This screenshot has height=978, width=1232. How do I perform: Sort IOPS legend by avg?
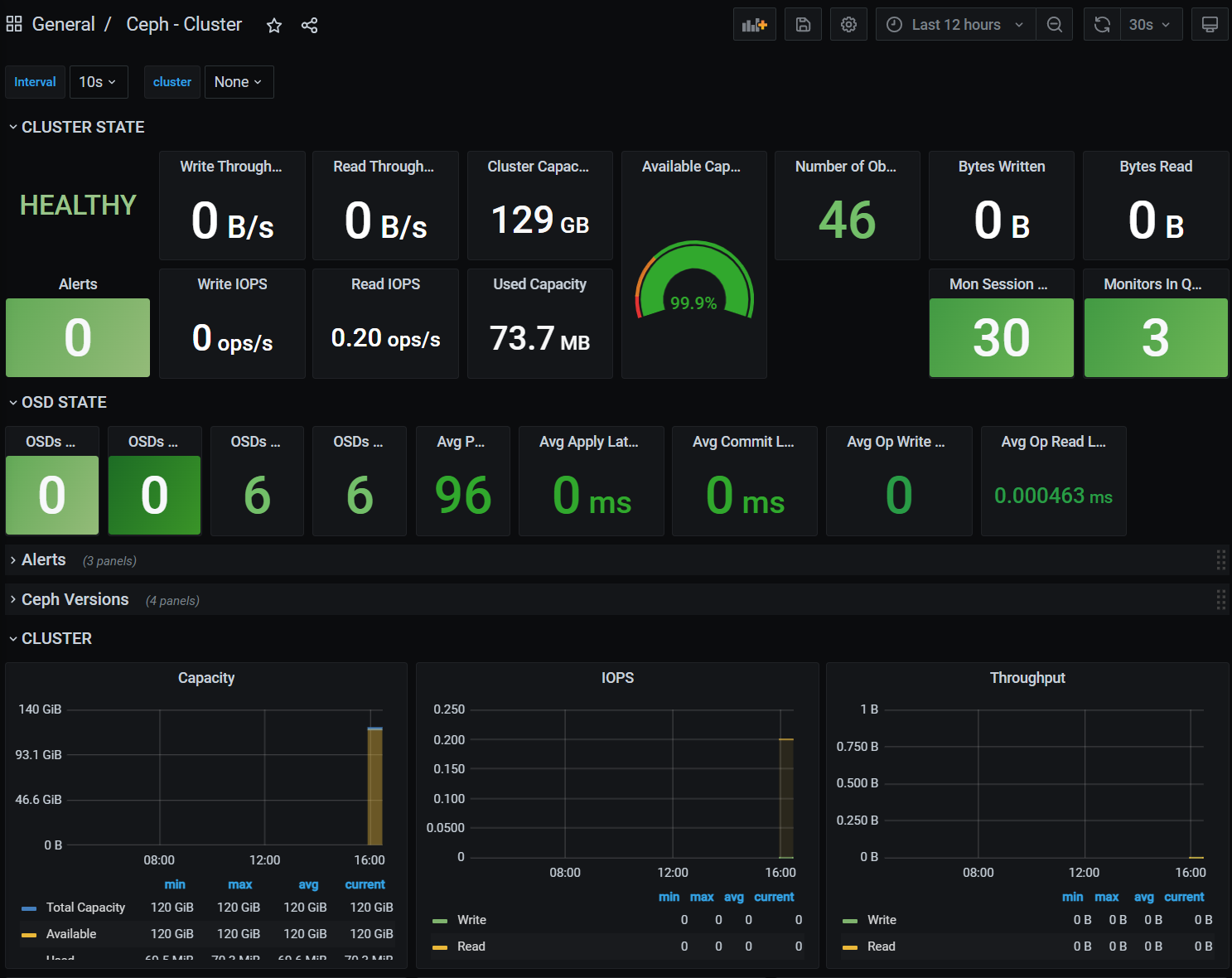tap(734, 897)
